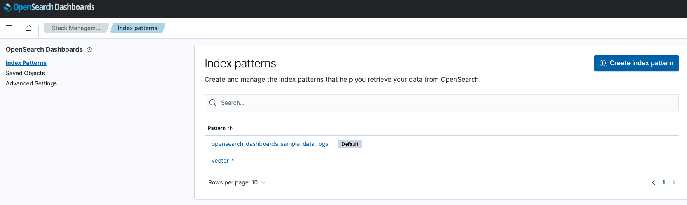Focus the index pattern search field

click(x=442, y=103)
